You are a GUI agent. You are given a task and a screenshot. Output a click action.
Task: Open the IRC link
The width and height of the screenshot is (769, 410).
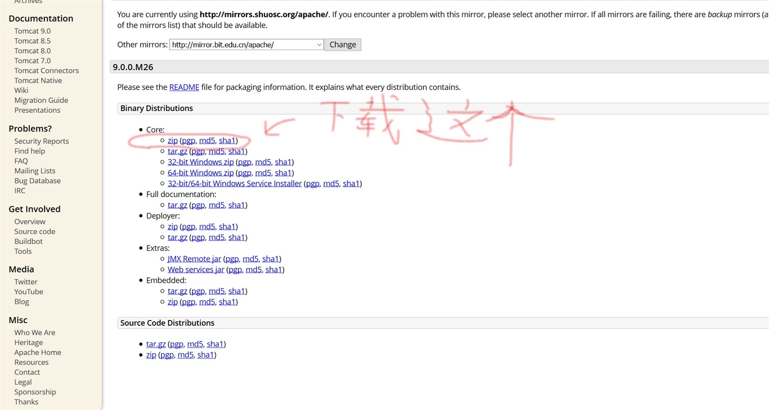20,191
